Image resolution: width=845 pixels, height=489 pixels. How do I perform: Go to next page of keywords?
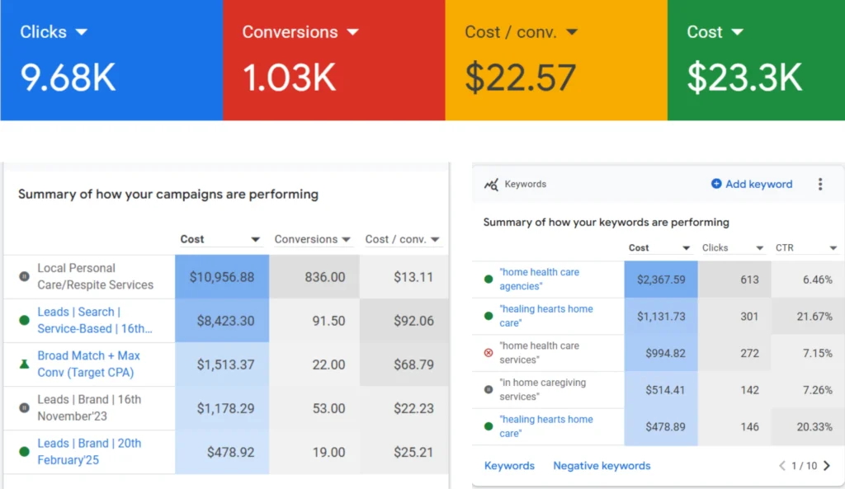tap(828, 466)
